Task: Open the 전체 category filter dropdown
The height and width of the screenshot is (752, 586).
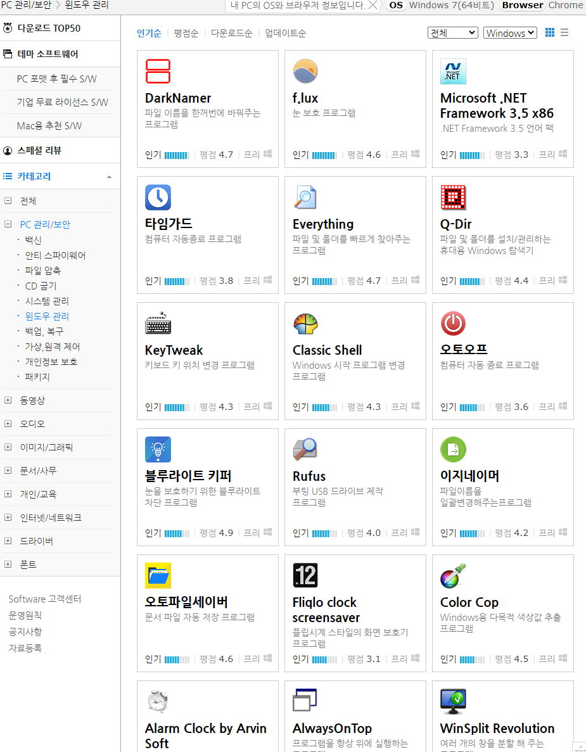Action: [x=453, y=32]
